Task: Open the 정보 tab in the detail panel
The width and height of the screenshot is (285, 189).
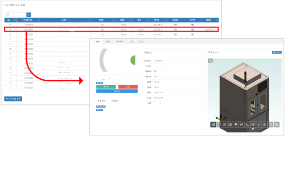Action: 97,42
